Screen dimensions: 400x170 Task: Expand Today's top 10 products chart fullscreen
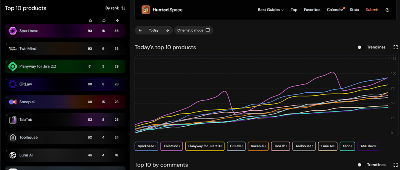pos(396,47)
